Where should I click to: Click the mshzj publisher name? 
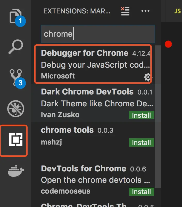52,142
